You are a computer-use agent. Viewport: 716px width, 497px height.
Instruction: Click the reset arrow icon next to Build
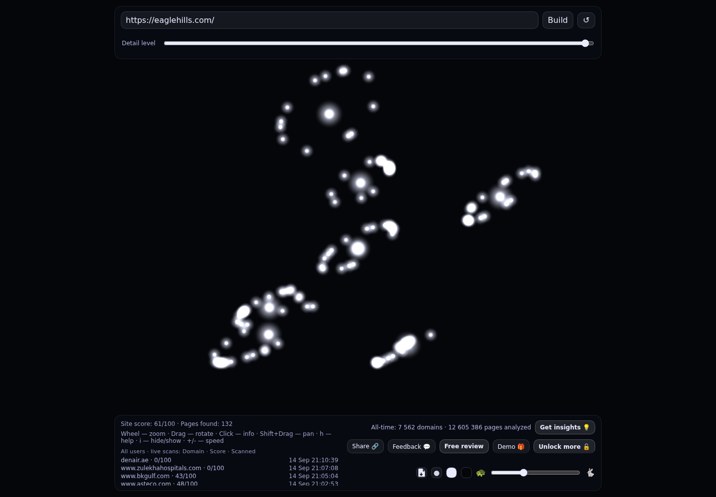(586, 20)
